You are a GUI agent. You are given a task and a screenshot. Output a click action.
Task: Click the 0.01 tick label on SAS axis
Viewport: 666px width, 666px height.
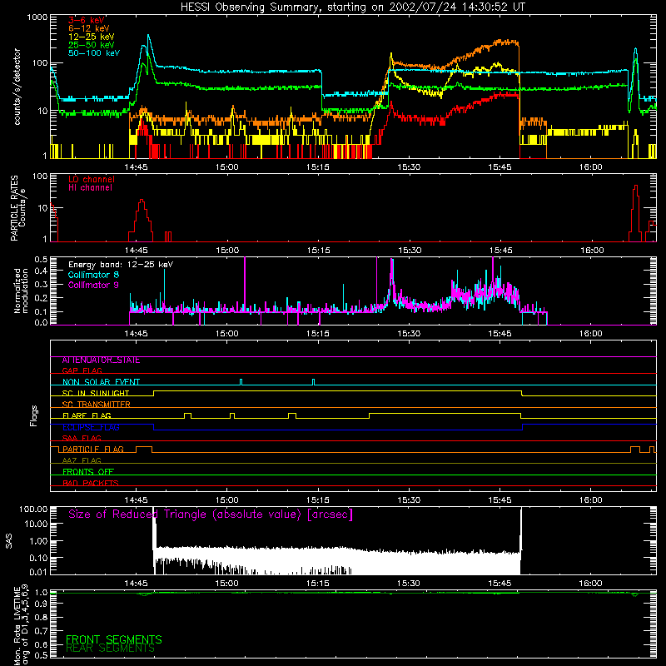tap(38, 572)
